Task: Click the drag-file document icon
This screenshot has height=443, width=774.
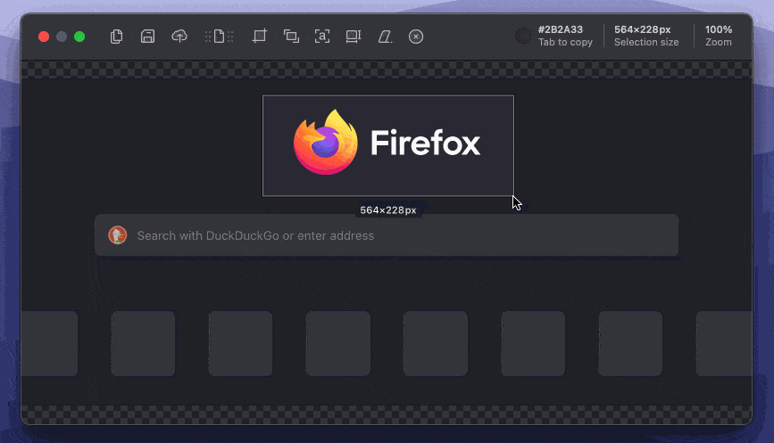Action: [x=219, y=37]
